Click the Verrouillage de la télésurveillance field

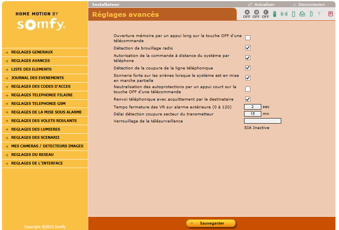tap(262, 121)
